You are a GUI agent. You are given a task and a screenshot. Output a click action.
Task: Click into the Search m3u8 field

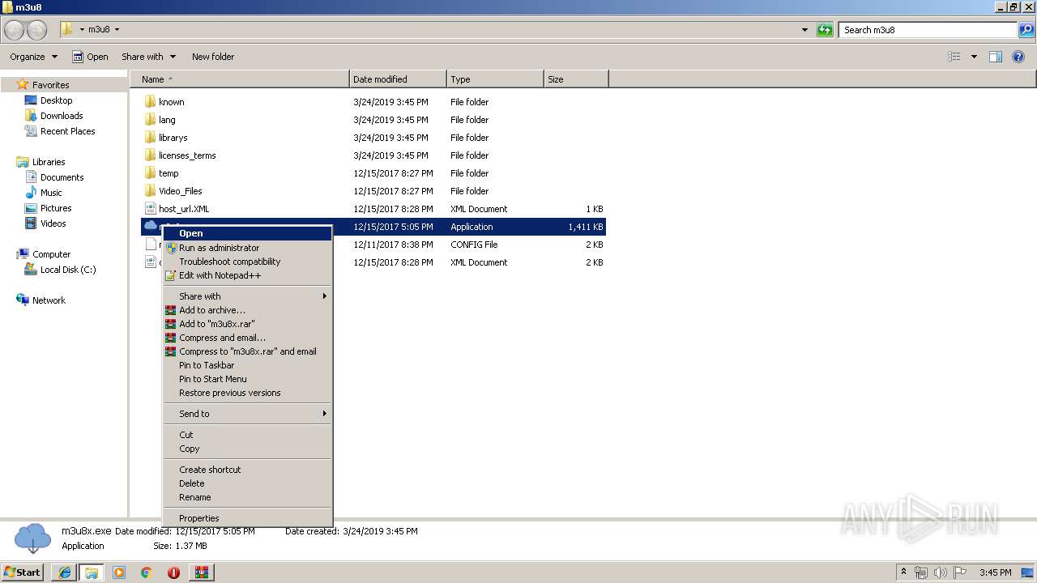tap(927, 30)
